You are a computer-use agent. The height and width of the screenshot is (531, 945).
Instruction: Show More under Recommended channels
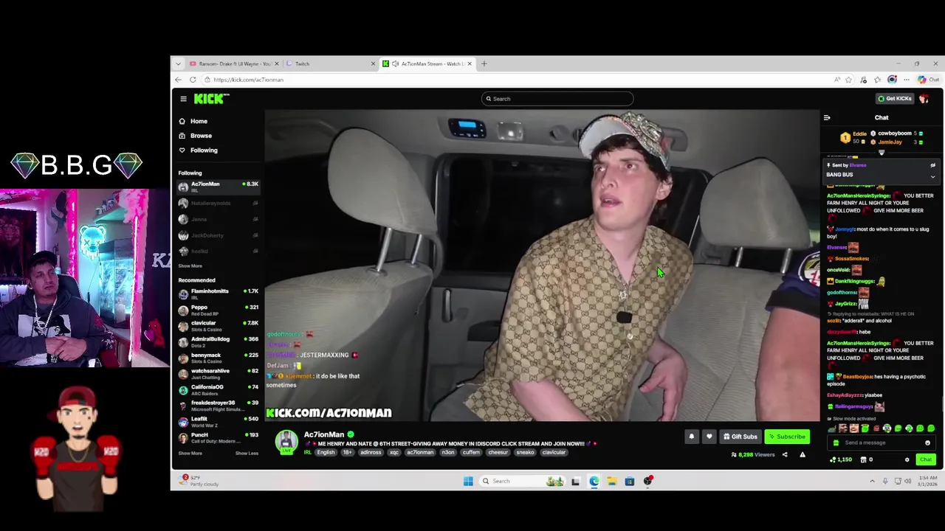[x=190, y=453]
